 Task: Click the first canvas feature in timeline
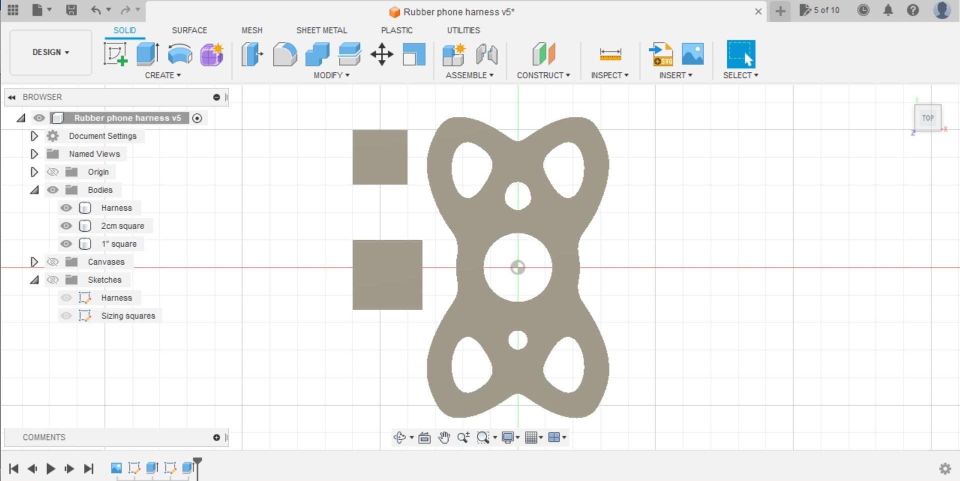click(116, 468)
